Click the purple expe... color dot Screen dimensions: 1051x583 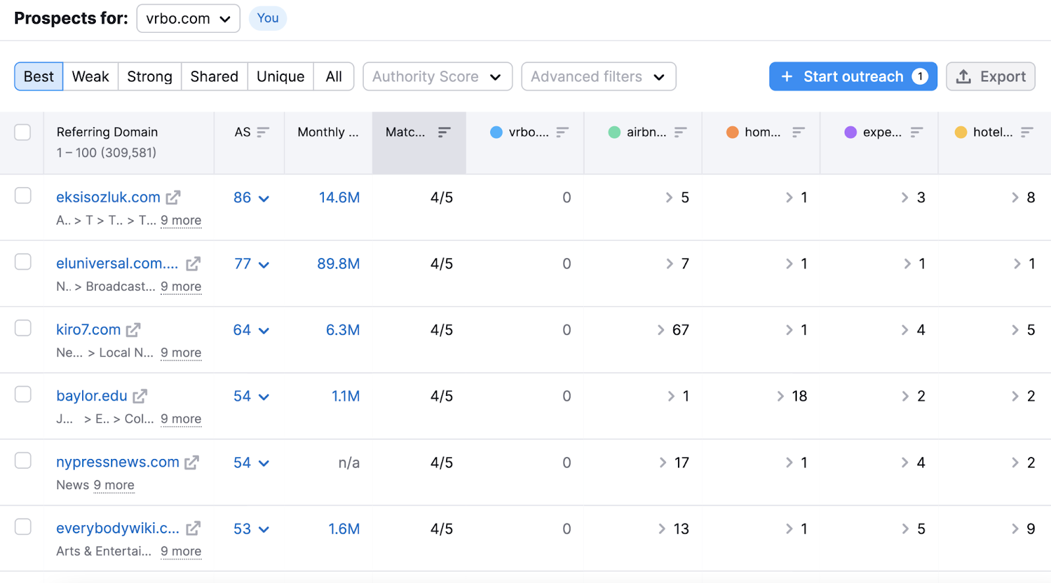click(851, 132)
